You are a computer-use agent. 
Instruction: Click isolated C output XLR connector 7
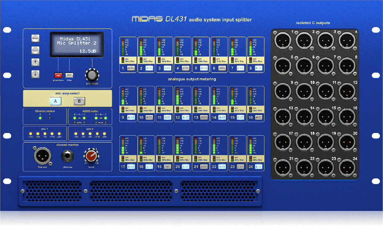[x=326, y=66]
